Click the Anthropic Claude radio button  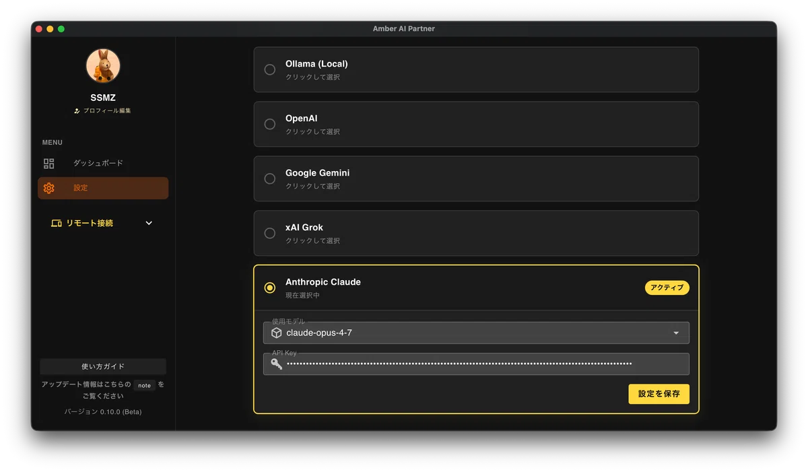270,288
